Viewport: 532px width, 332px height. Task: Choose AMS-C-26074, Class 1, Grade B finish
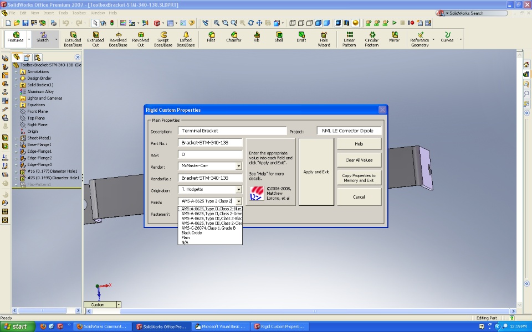click(209, 228)
